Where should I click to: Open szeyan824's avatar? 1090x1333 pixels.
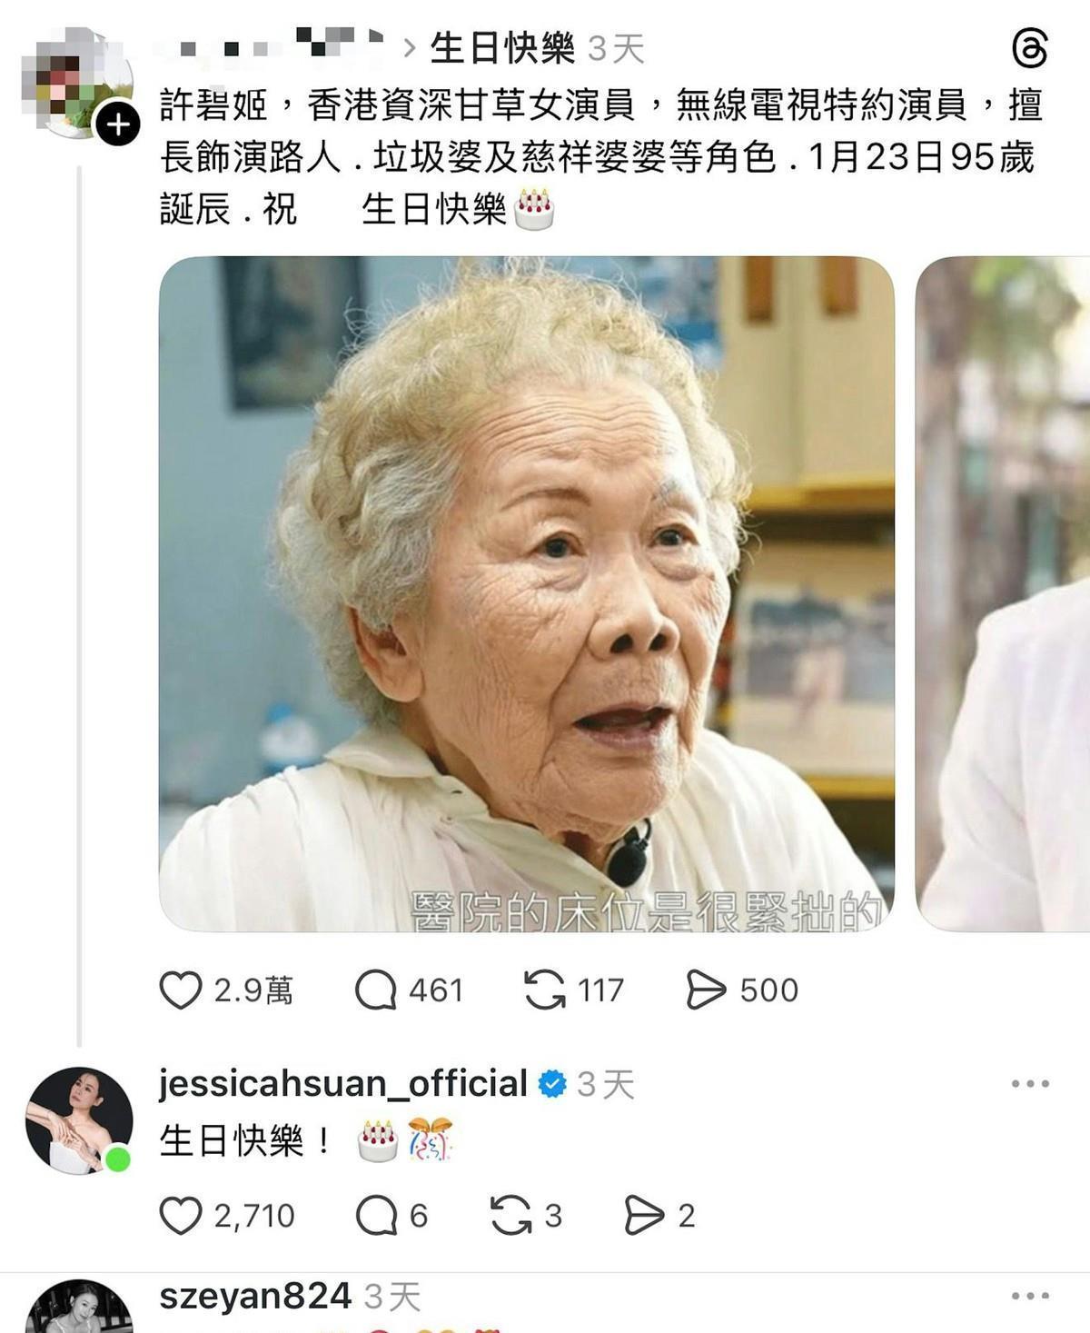(x=79, y=1307)
